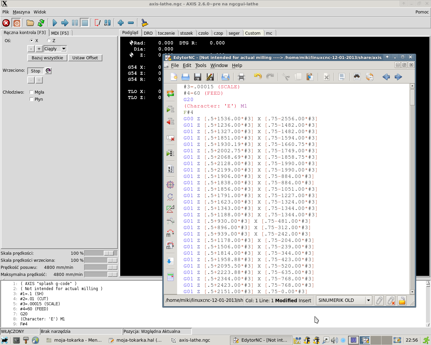Open the Ciągły jog increment dropdown

(64, 49)
